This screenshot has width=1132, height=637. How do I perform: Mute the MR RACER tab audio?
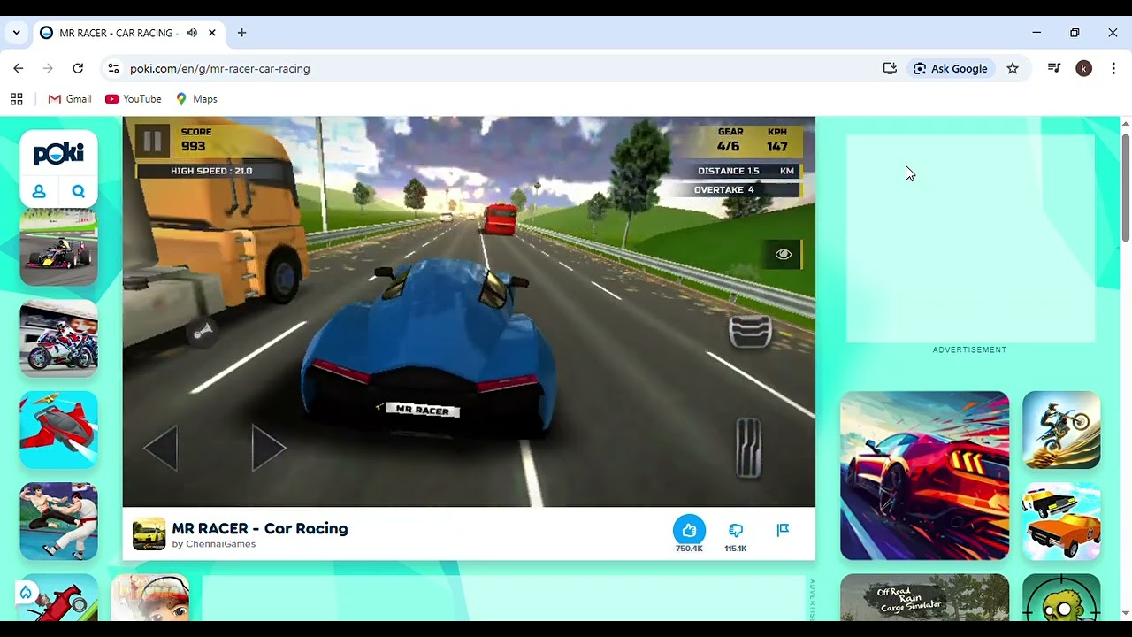tap(192, 33)
